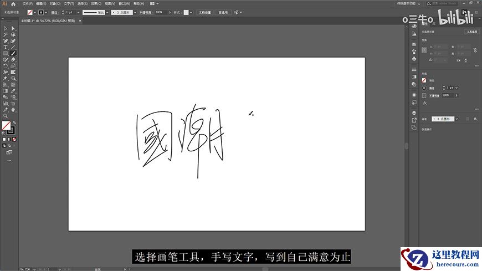Open the 窗口(W) menu
The height and width of the screenshot is (271, 482).
click(x=124, y=4)
